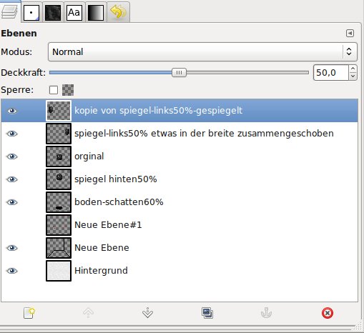The height and width of the screenshot is (333, 364).
Task: Open the Fonts tab (Aa)
Action: point(74,13)
